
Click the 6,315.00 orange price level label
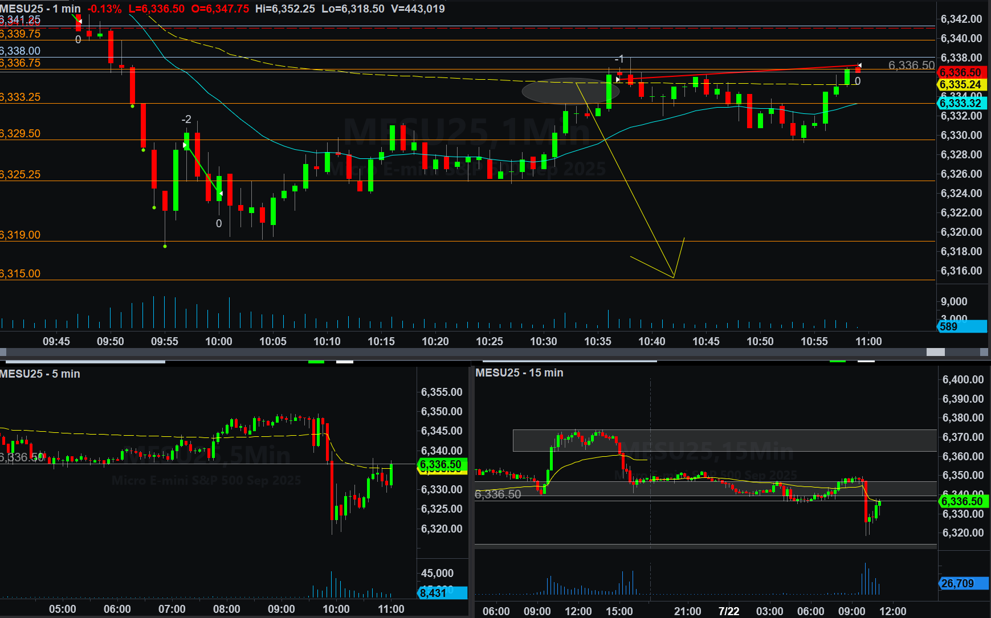click(21, 273)
